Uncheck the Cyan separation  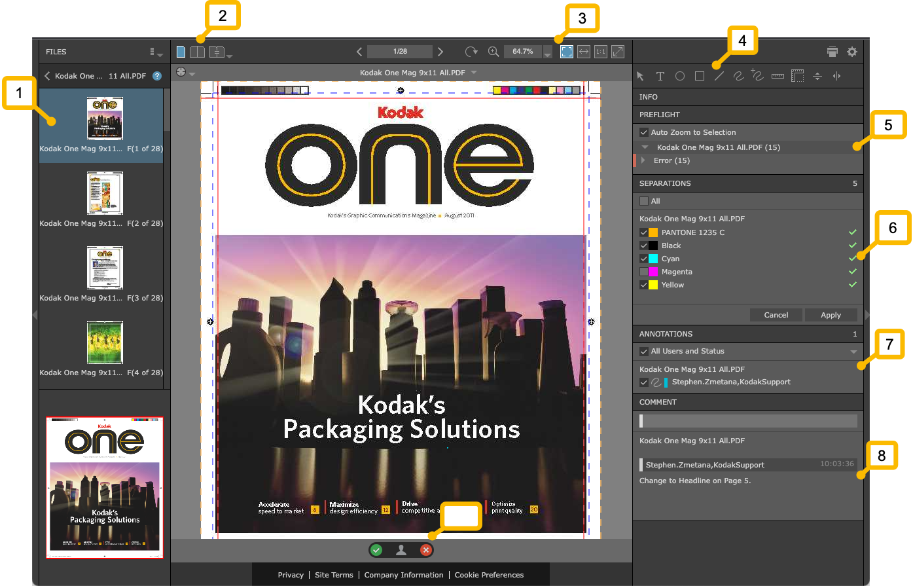tap(644, 259)
